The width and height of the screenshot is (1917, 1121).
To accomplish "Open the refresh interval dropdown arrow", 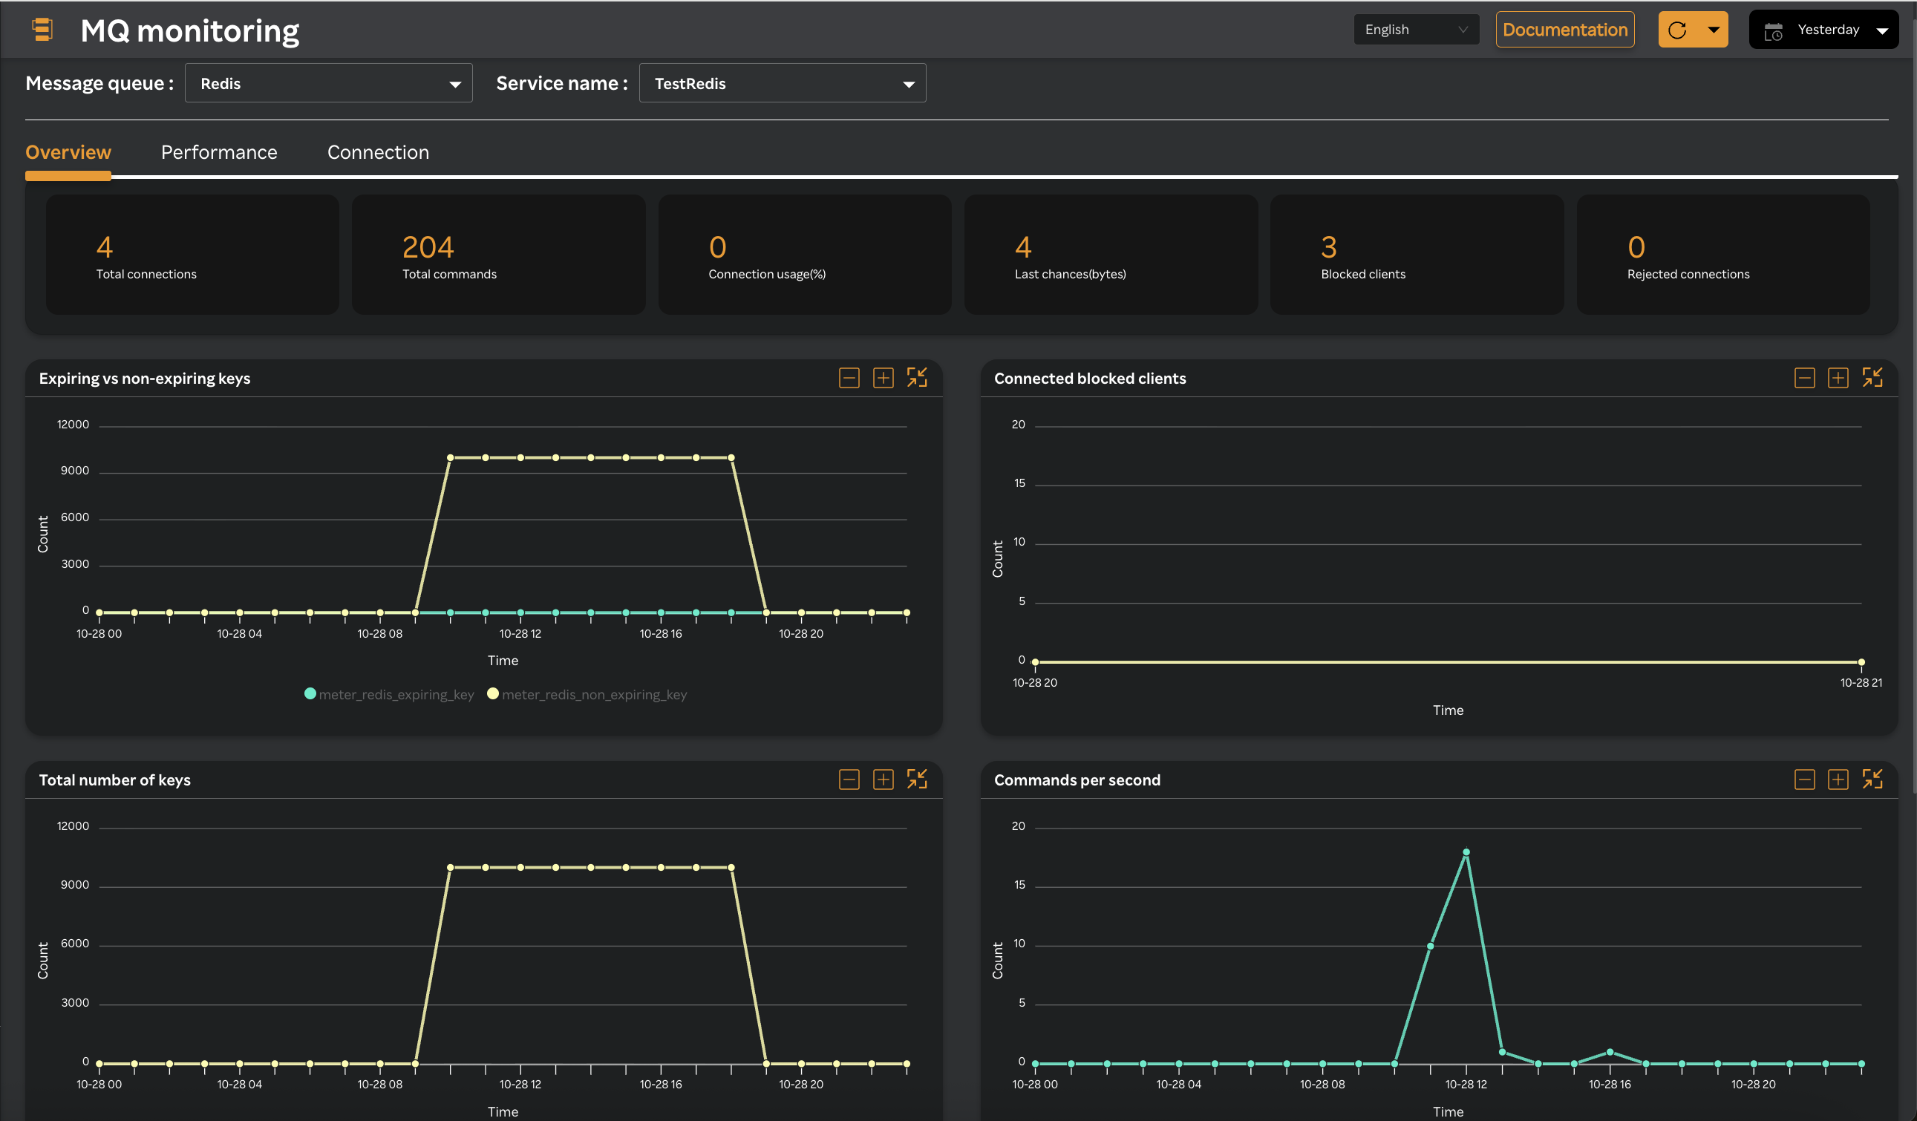I will (x=1714, y=29).
